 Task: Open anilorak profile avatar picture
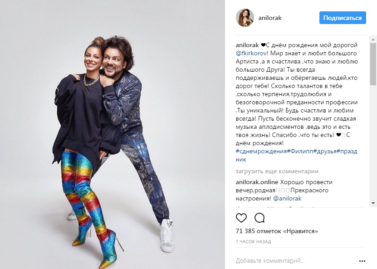coord(245,18)
